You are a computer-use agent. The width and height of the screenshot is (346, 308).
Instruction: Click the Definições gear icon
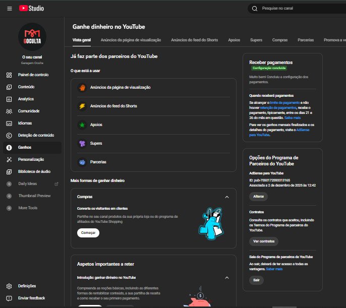tap(9, 286)
